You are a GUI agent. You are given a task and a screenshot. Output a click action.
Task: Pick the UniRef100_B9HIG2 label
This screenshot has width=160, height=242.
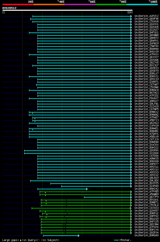point(146,148)
